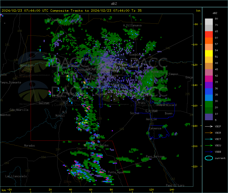The width and height of the screenshot is (228, 193).
Task: Click the 'dBZ' title at top
Action: (x=114, y=4)
